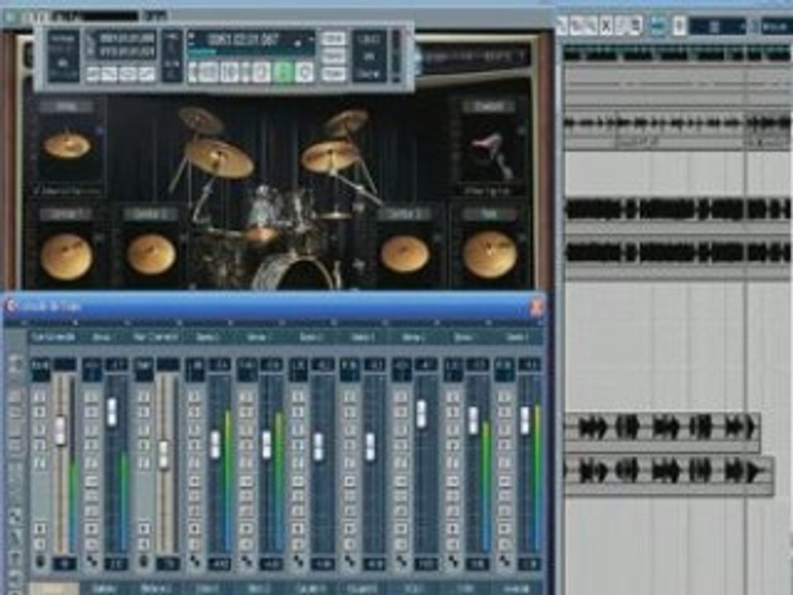Screen dimensions: 793x595
Task: Open the snap mode dropdown in project toolbar
Action: click(x=717, y=26)
